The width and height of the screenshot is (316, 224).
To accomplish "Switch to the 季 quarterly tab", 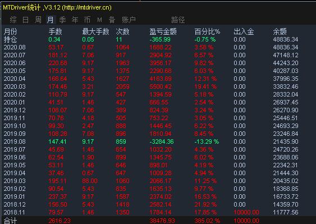I will [62, 20].
